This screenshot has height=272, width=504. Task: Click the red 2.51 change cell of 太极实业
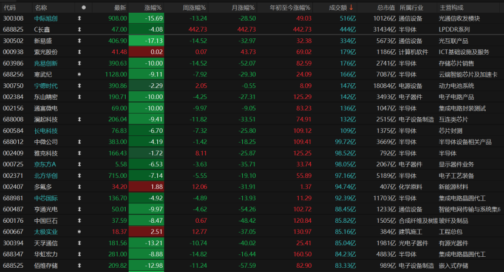click(146, 232)
